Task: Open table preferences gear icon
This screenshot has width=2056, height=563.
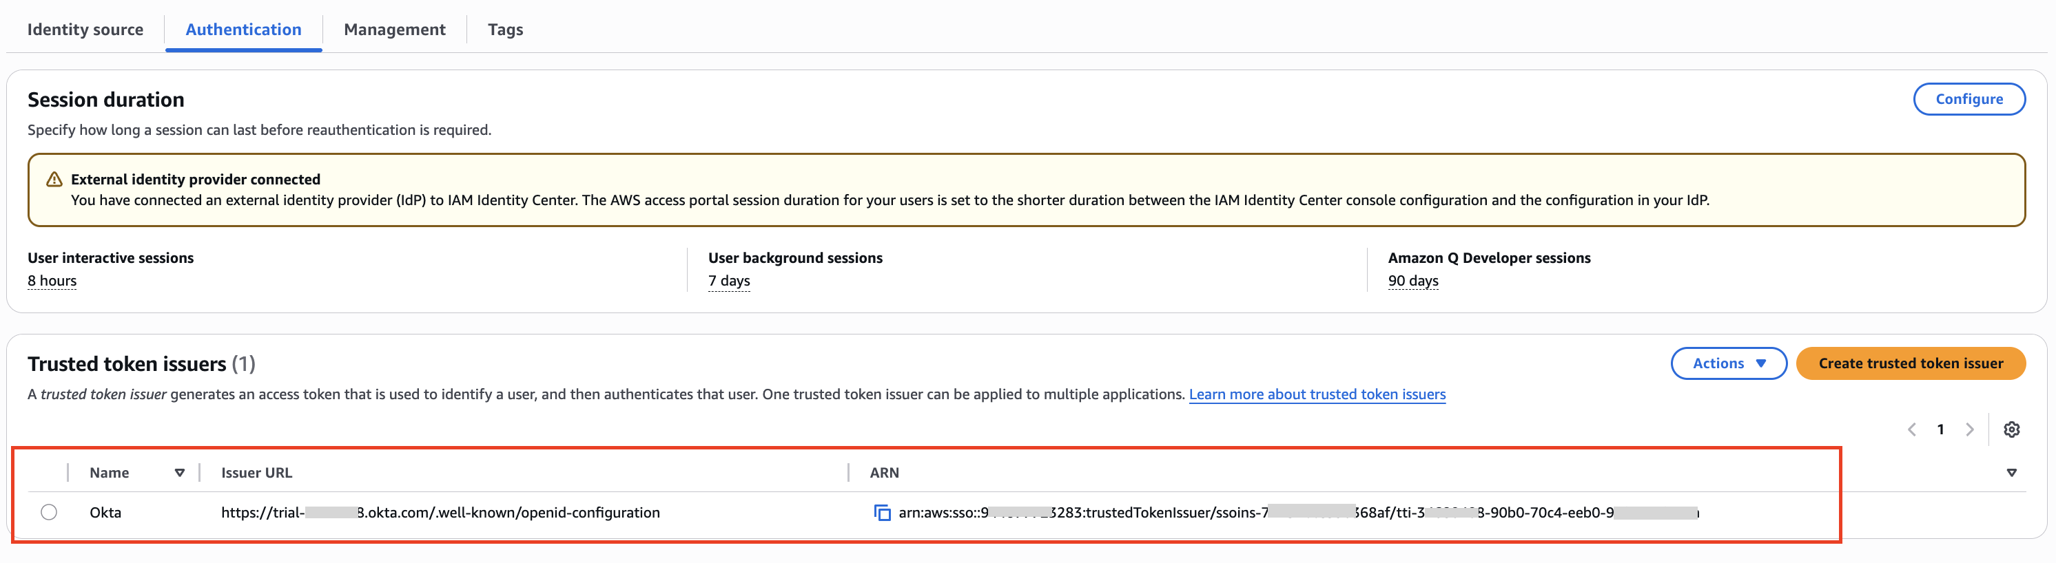Action: click(x=2011, y=430)
